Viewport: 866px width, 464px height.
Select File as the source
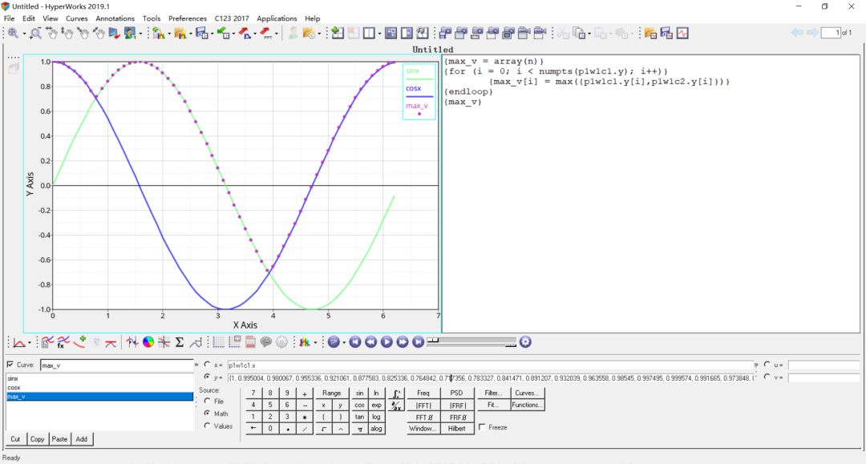pos(207,401)
